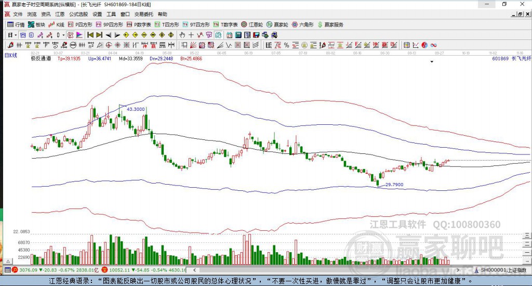Screen dimensions: 532x286
Task: Open the 行情 quotes view
Action: coord(16,24)
